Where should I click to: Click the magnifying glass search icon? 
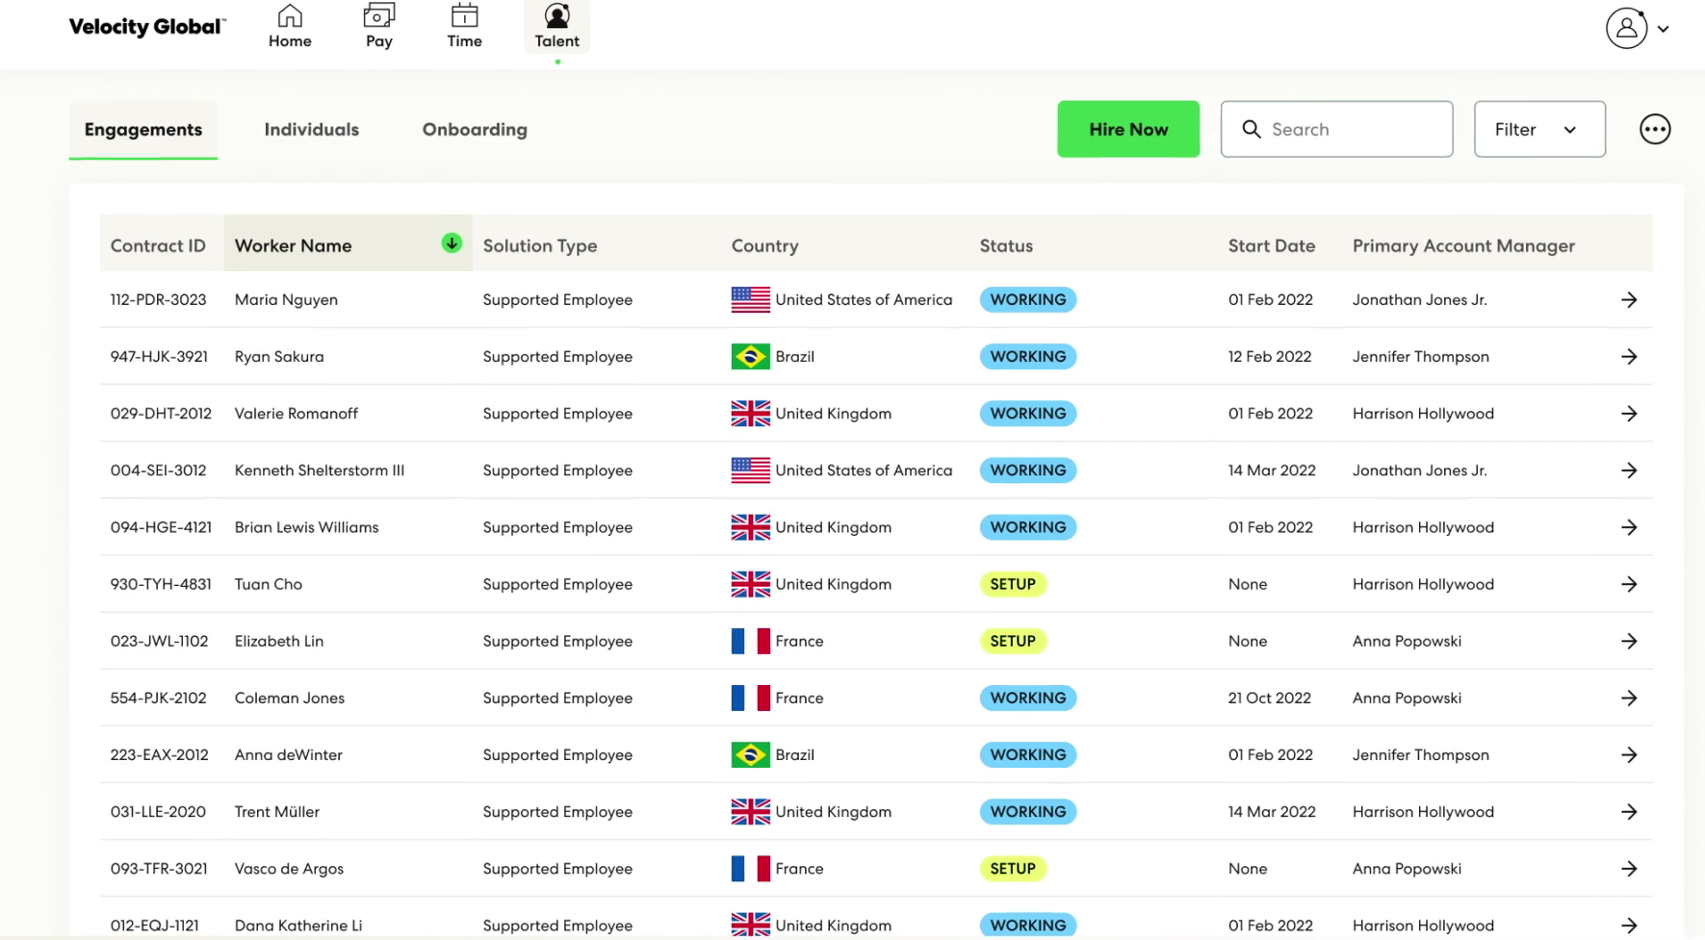click(x=1251, y=129)
